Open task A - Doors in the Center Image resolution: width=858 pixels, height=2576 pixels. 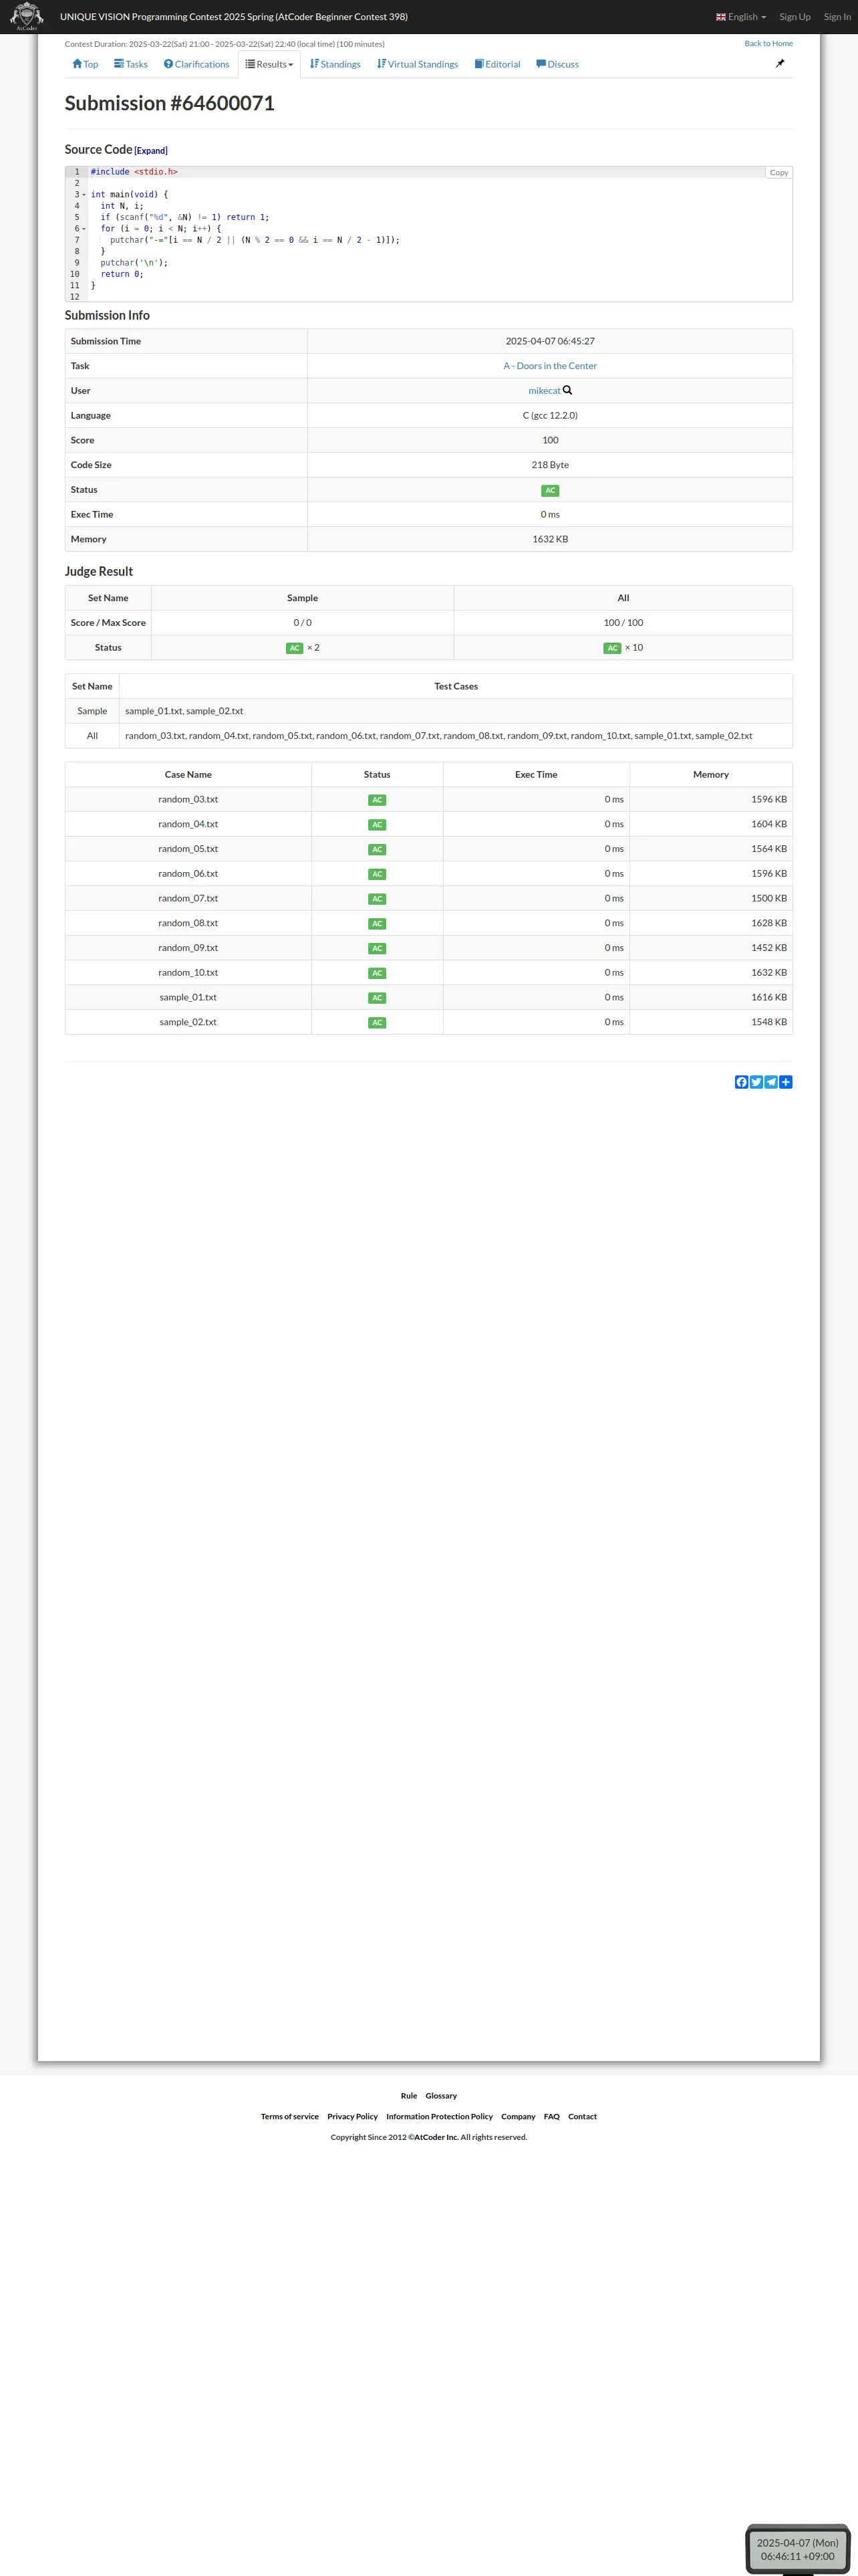coord(551,366)
